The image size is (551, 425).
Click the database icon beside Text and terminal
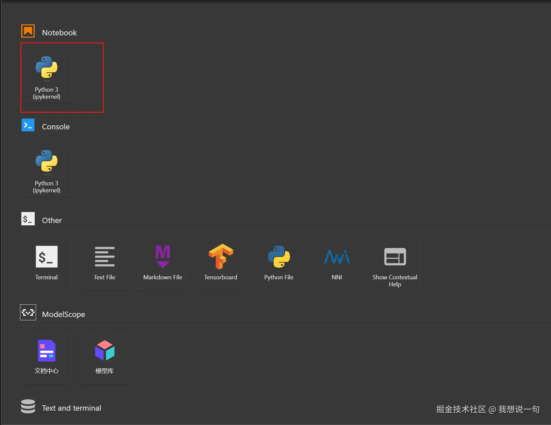28,406
